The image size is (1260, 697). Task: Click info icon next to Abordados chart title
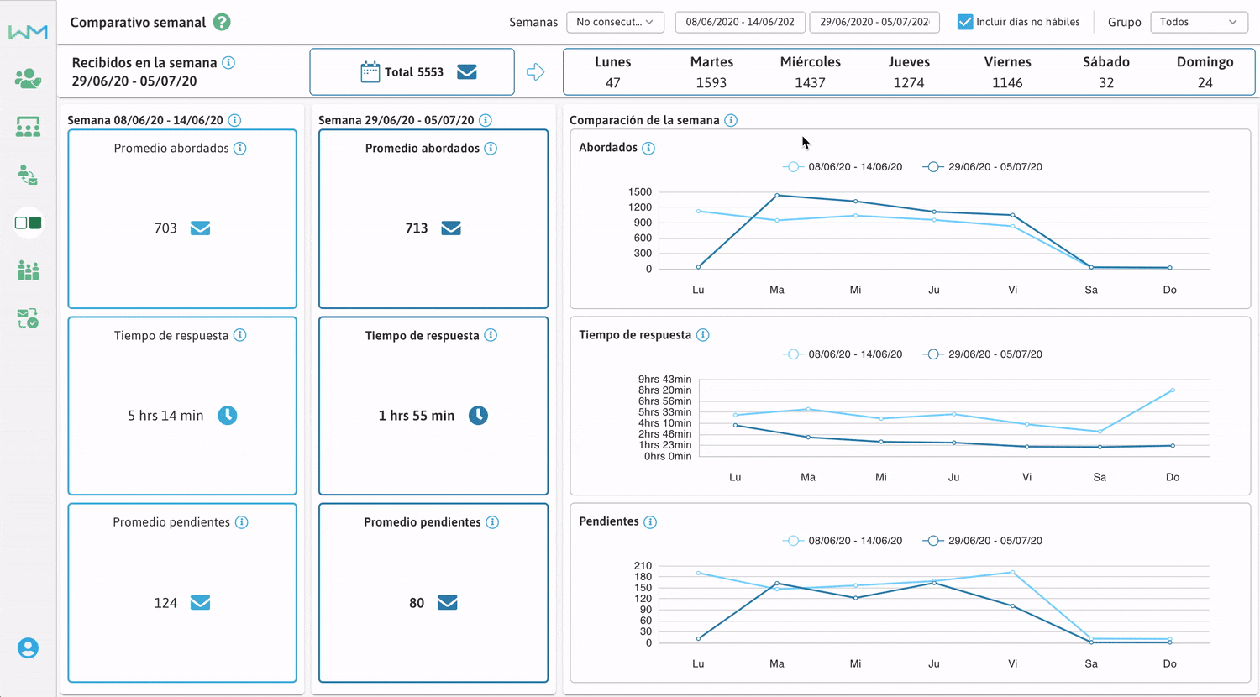pos(648,149)
